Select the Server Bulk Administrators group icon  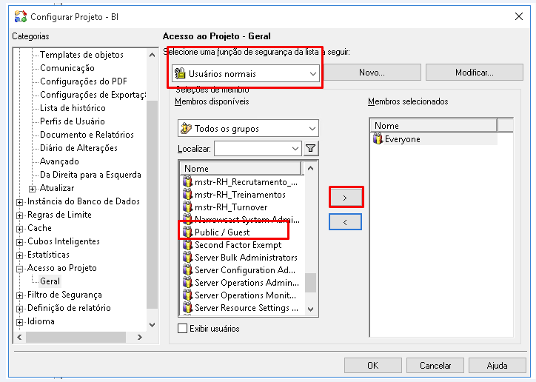coord(187,258)
